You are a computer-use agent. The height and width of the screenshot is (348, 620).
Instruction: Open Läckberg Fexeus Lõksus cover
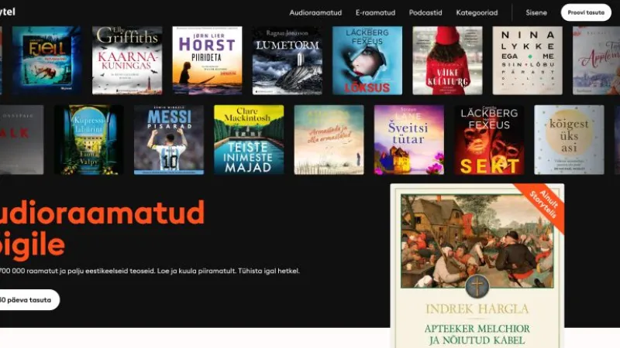367,60
